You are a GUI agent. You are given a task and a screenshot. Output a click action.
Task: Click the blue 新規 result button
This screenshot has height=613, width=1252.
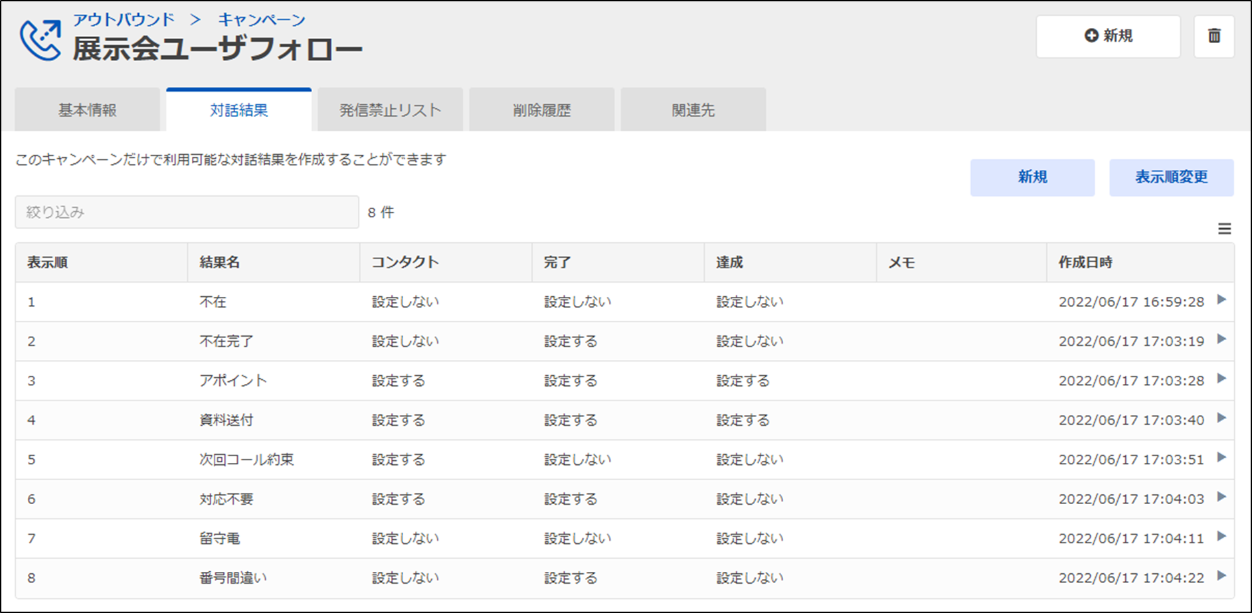1032,177
